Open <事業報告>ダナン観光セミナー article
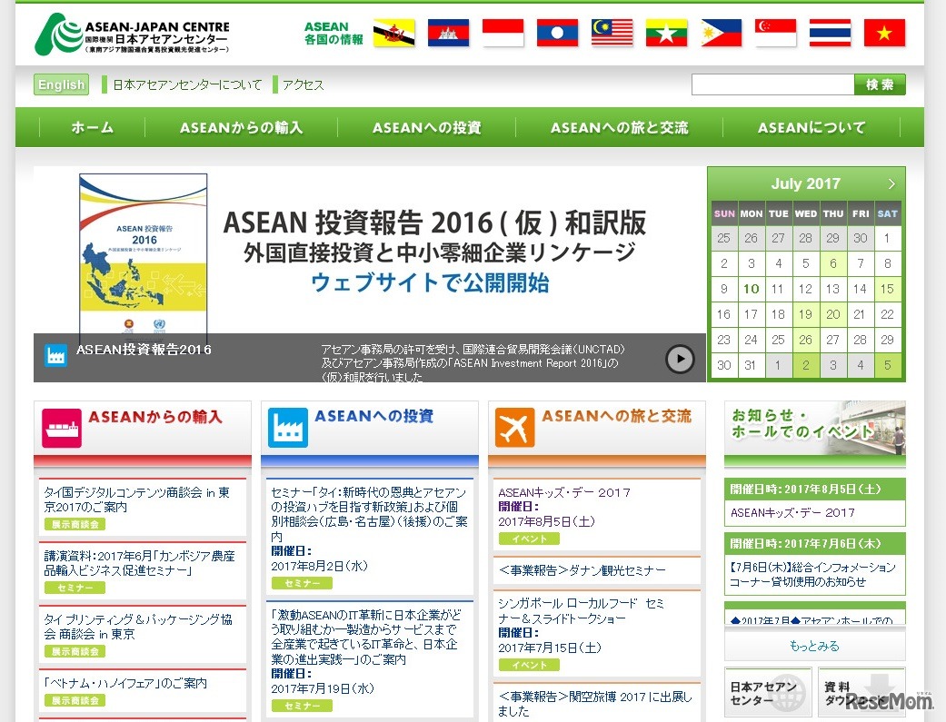This screenshot has height=722, width=946. click(583, 570)
